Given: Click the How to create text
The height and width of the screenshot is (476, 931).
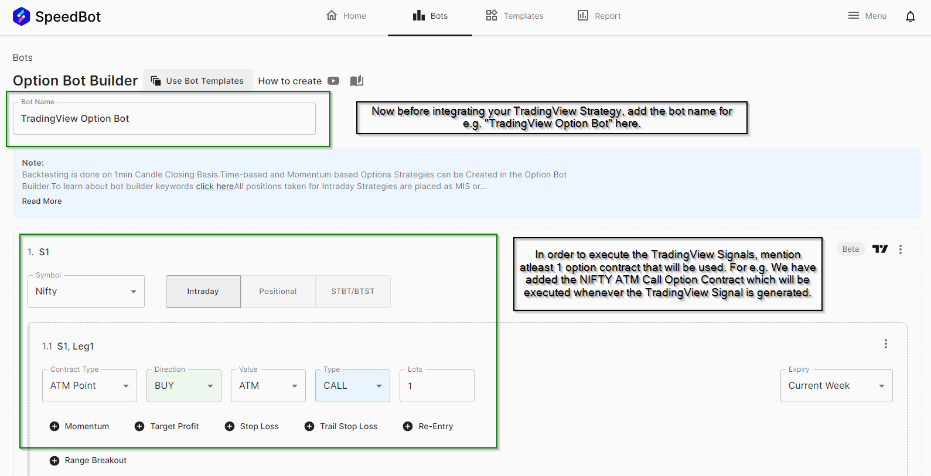Looking at the screenshot, I should click(x=290, y=81).
